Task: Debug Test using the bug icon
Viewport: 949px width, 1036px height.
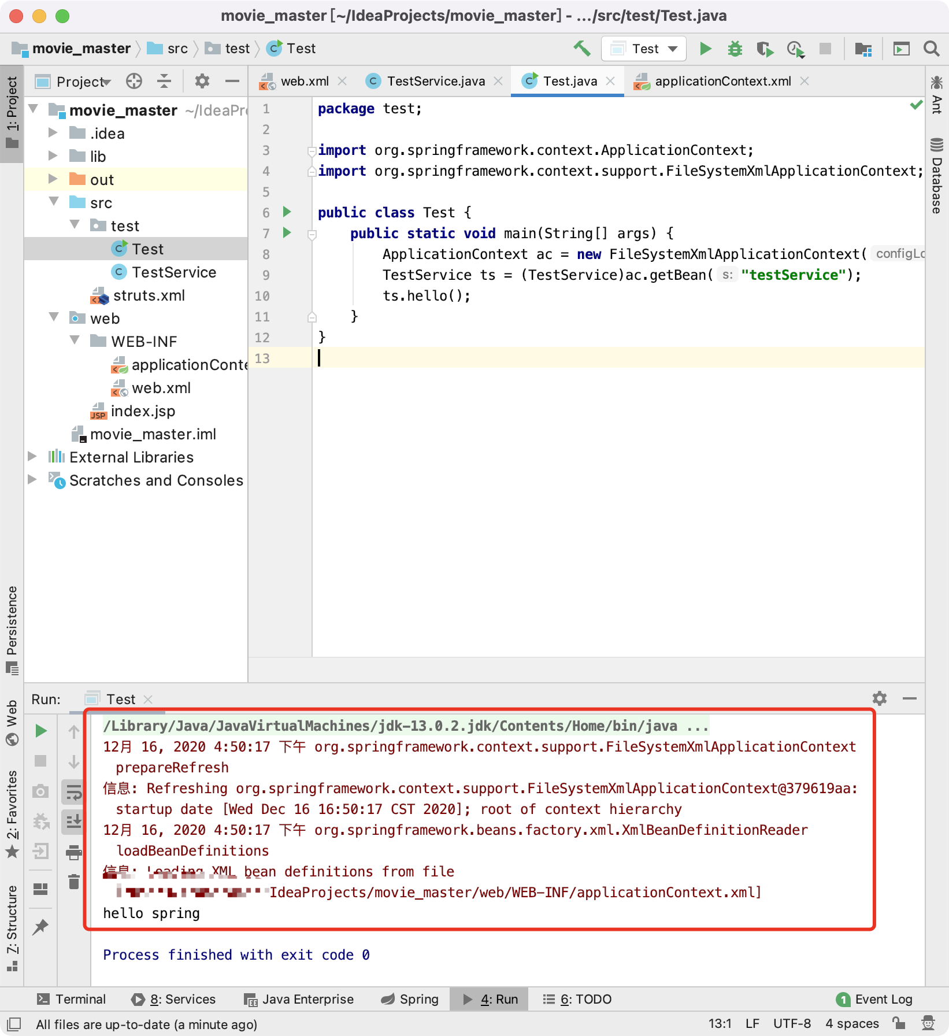Action: coord(735,49)
